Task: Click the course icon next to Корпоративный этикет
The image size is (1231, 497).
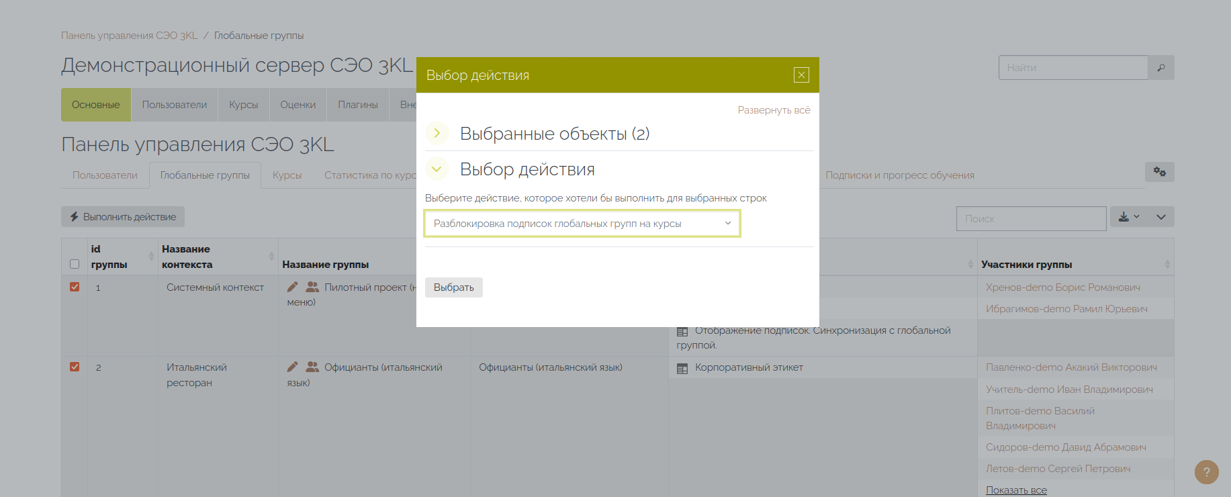Action: pos(682,368)
